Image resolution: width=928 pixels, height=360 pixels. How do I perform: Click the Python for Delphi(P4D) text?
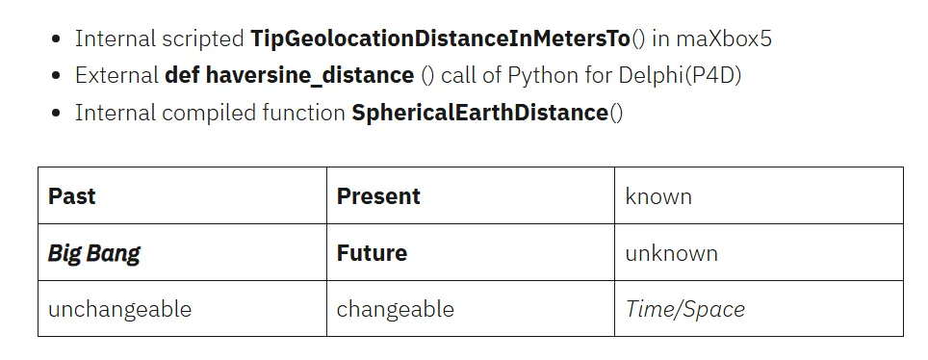click(x=625, y=76)
